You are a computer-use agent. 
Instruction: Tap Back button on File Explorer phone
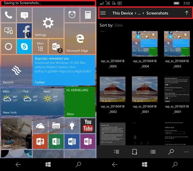point(115,165)
